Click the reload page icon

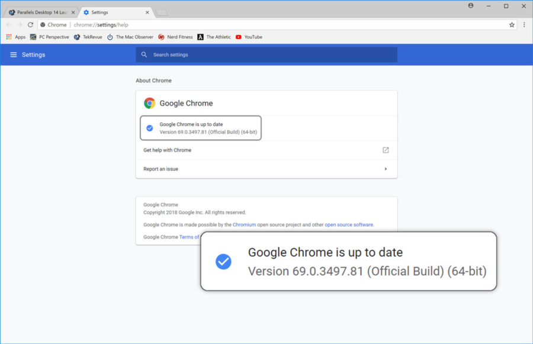click(x=31, y=25)
